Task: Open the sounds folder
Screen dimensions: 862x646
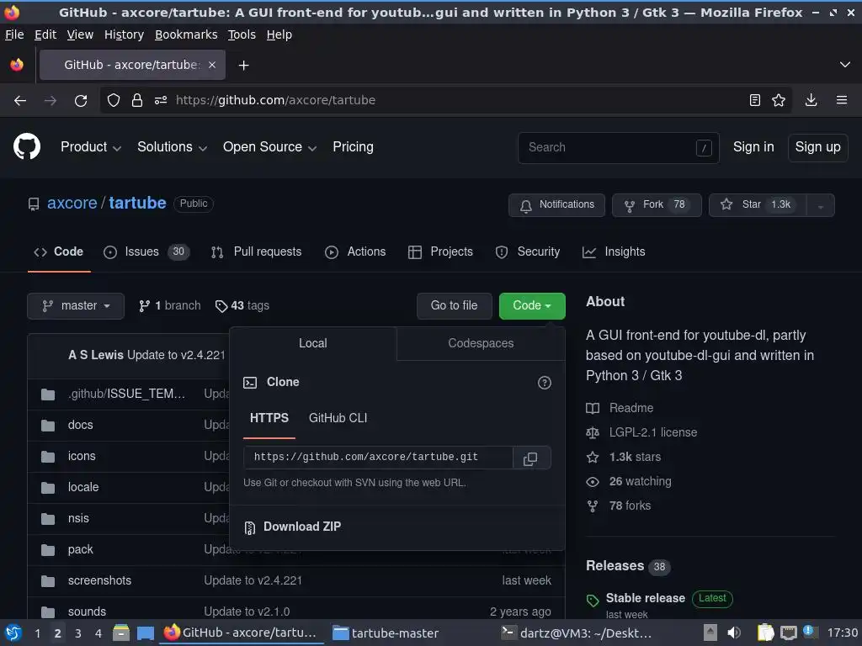Action: tap(87, 612)
